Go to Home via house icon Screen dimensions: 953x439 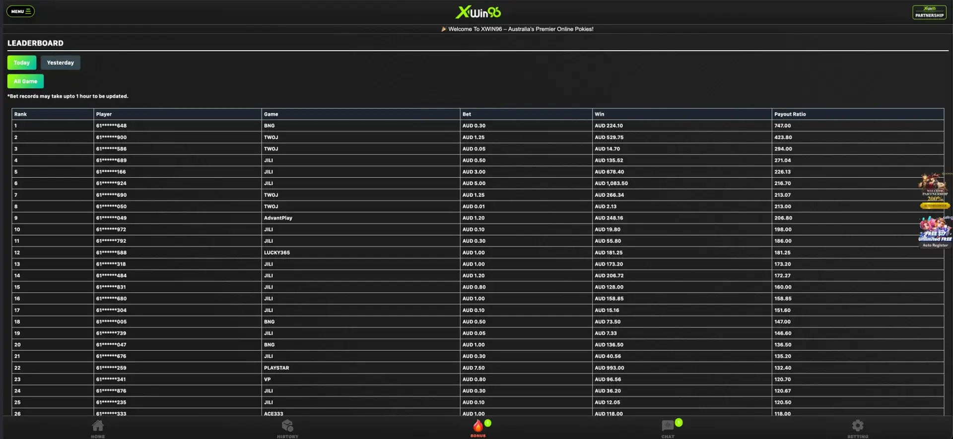[x=98, y=429]
